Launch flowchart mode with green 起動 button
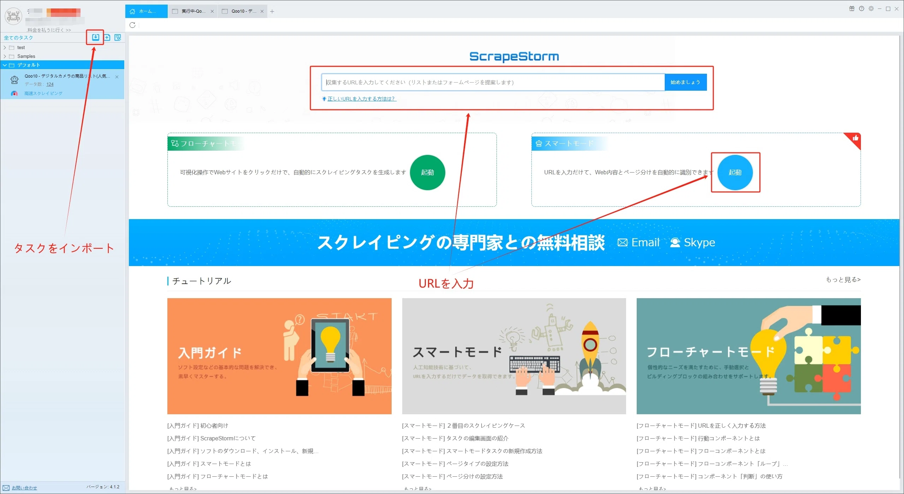The width and height of the screenshot is (904, 494). pyautogui.click(x=427, y=173)
